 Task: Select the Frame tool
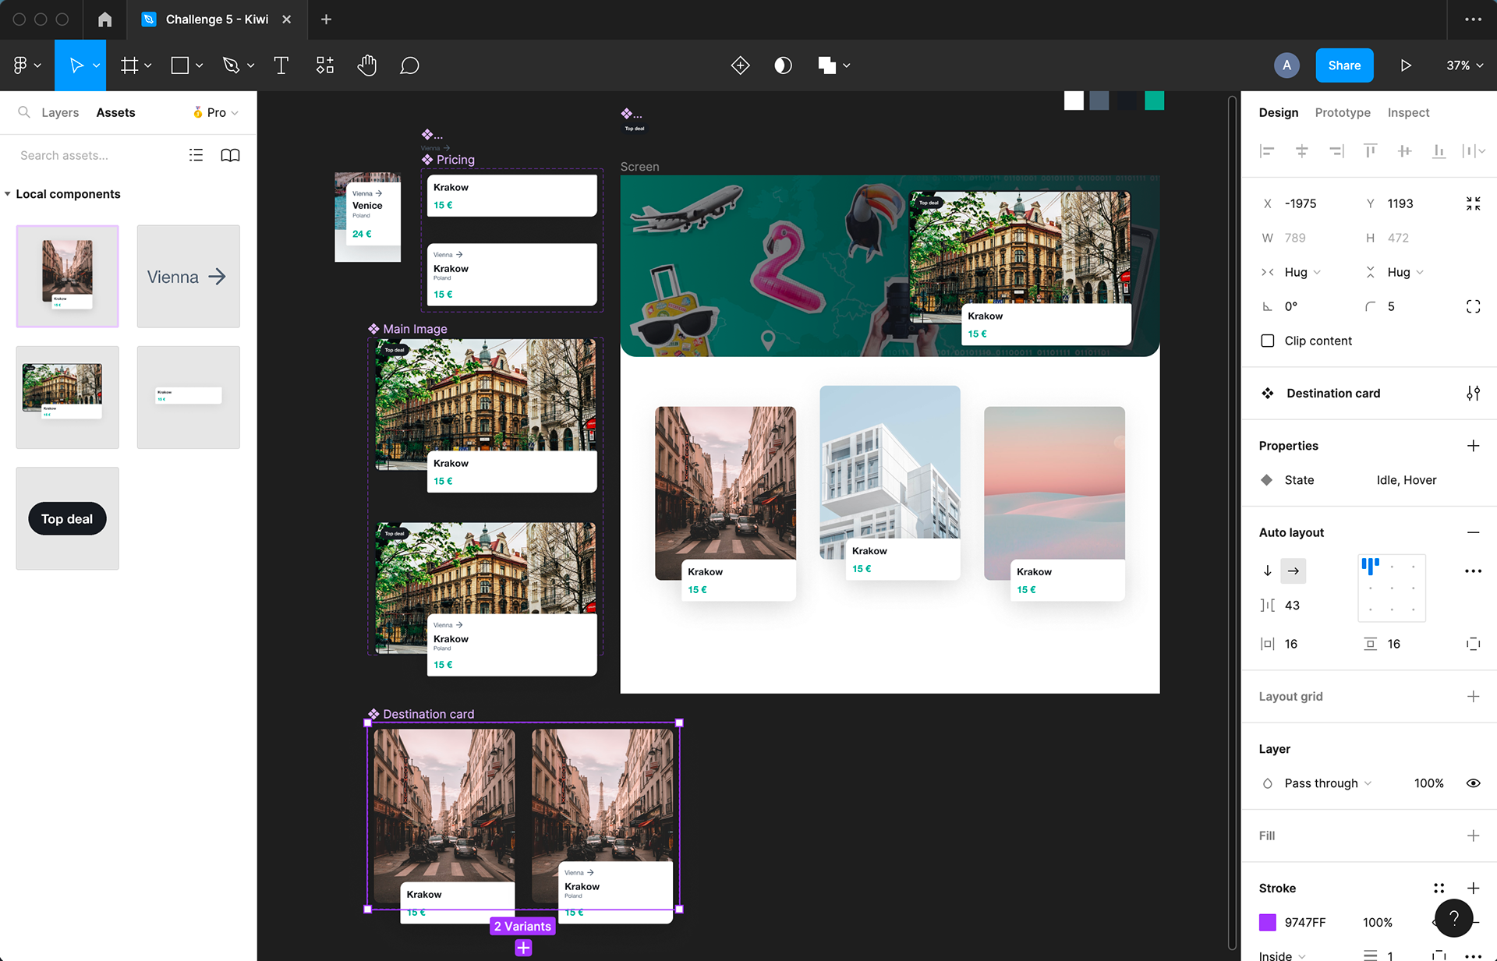point(129,65)
